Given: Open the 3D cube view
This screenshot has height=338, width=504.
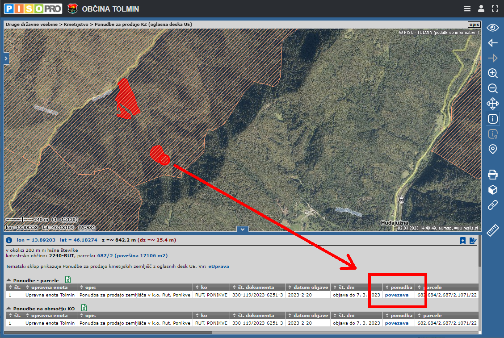Looking at the screenshot, I should pos(492,190).
